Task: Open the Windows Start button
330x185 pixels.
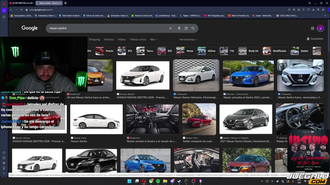Action: 129,181
